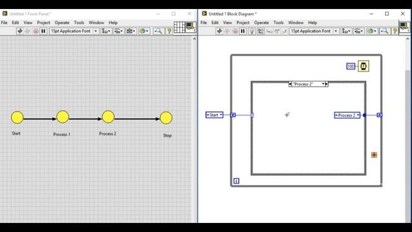
Task: Click Run Continuously in Front Panel toolbar
Action: click(x=27, y=32)
